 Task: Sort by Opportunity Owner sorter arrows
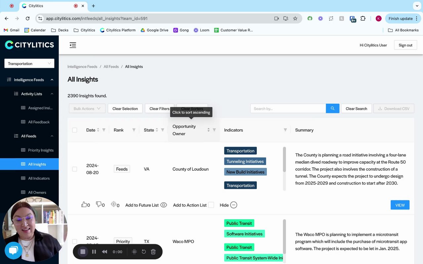[209, 130]
